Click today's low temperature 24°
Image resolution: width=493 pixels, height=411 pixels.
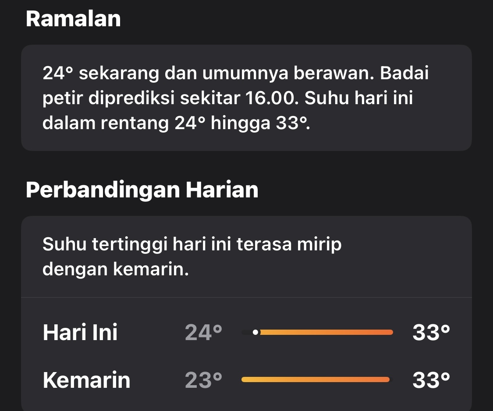click(203, 332)
